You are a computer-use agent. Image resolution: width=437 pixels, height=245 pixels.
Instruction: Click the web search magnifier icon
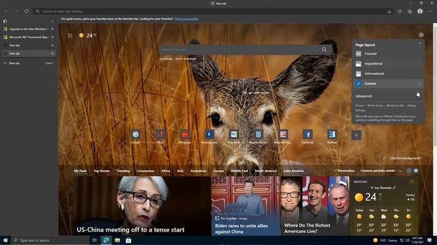point(324,50)
